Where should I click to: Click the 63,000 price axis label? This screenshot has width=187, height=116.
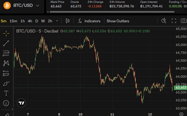(x=181, y=108)
